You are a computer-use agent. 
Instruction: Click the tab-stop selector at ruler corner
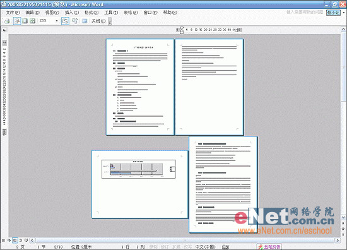click(4, 30)
